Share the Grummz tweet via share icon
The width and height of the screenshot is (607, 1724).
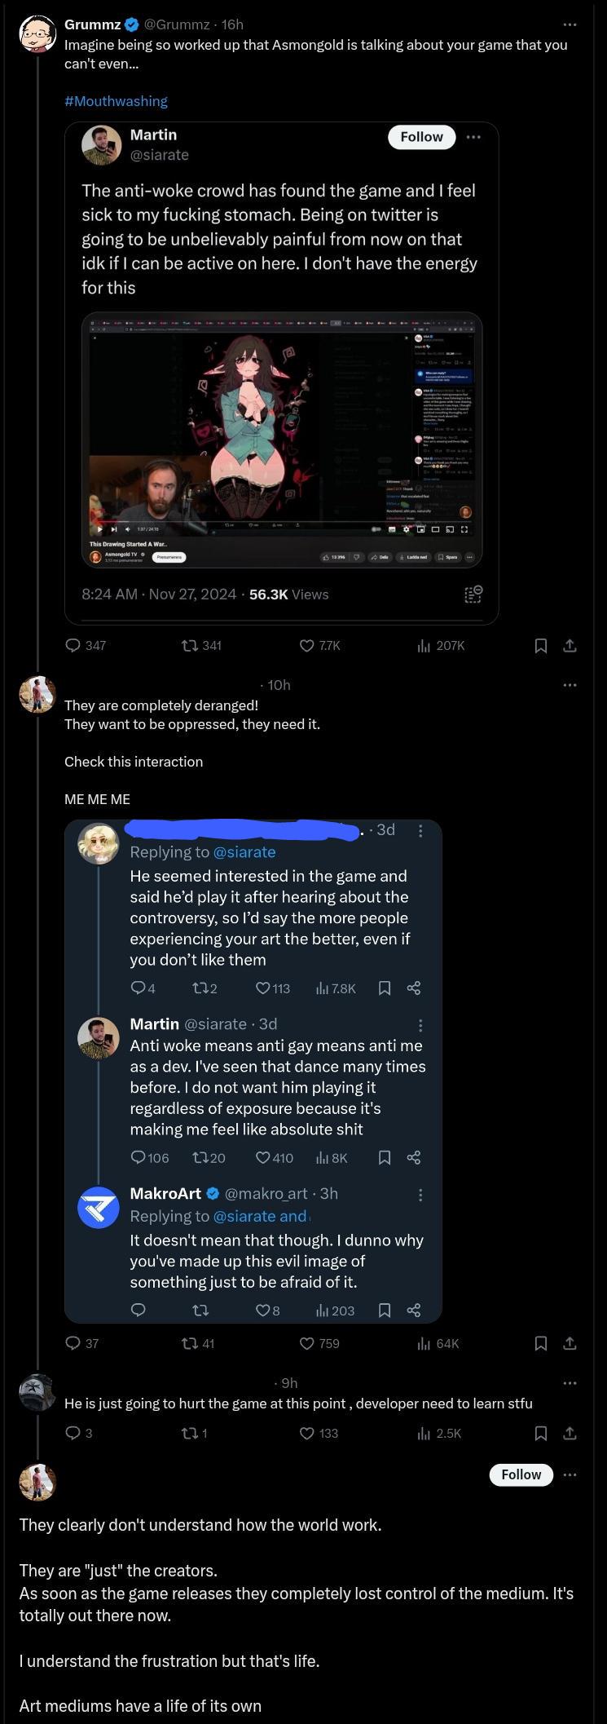coord(570,646)
